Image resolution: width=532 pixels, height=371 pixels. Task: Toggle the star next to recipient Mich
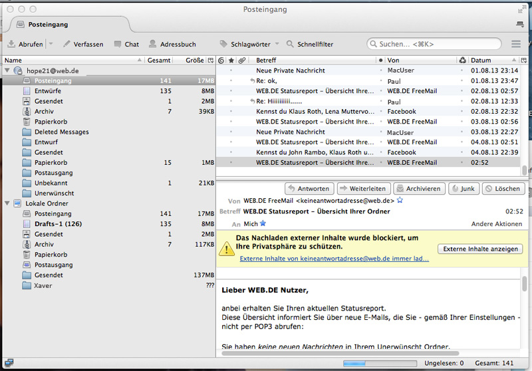[x=263, y=224]
